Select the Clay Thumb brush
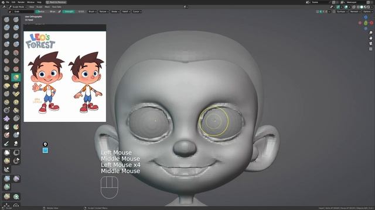Viewport: 375px width, 210px height. (x=6, y=36)
